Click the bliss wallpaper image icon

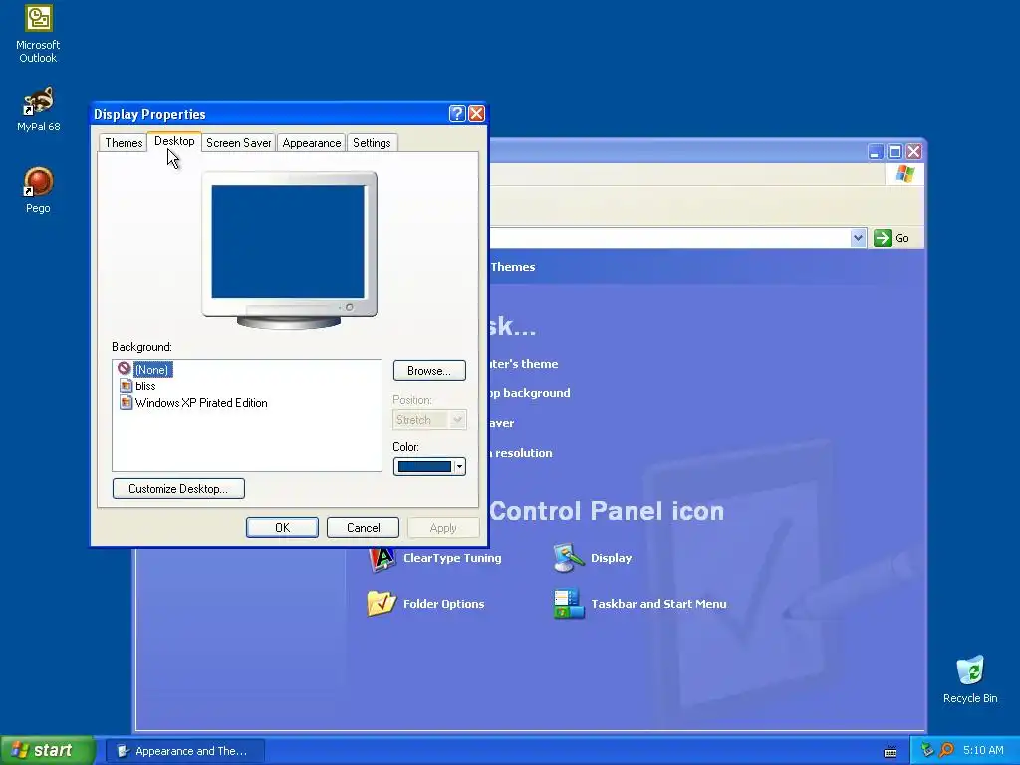(x=127, y=386)
